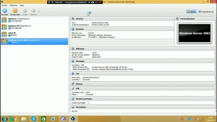Switch to the Détails view
Screen dimensions: 217x122
pos(191,12)
